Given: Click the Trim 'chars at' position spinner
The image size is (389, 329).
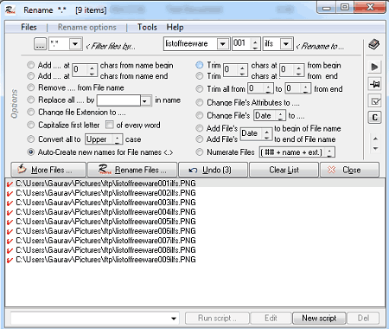Looking at the screenshot, I should click(299, 70).
